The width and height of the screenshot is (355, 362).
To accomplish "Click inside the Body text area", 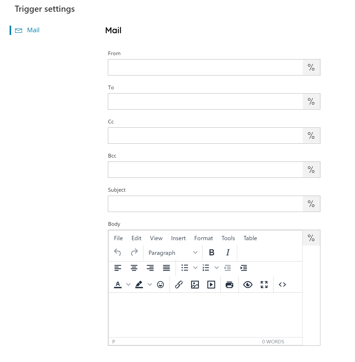I will pos(205,315).
